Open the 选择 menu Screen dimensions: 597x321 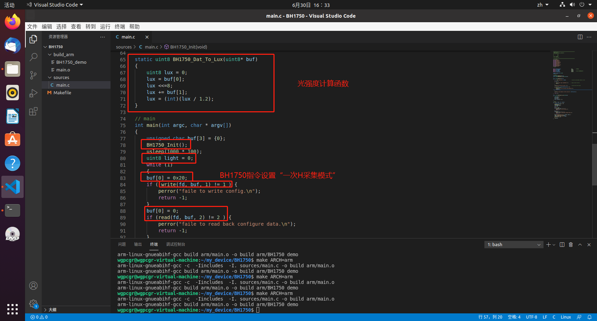click(62, 27)
